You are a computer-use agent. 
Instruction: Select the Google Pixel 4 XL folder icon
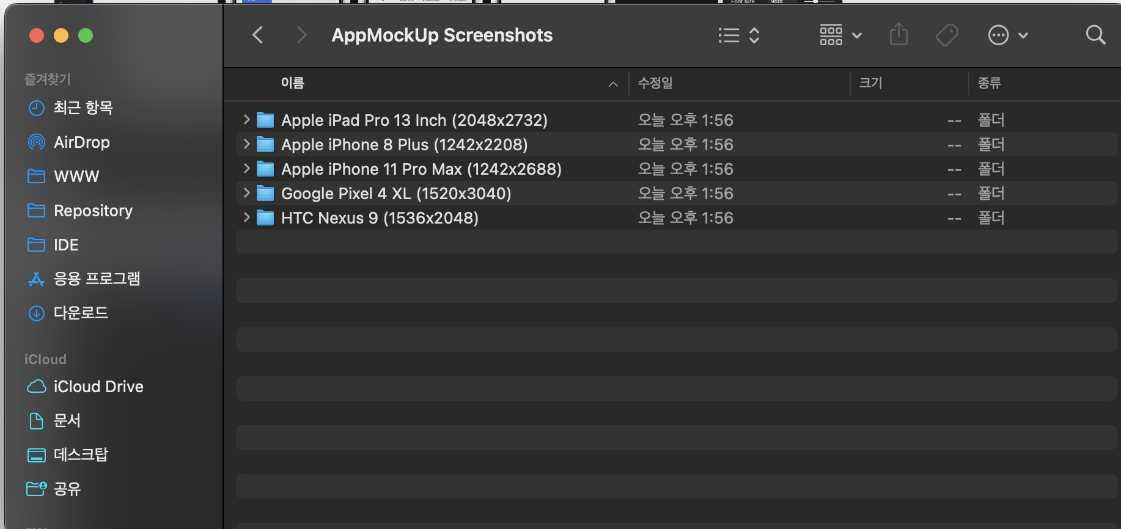coord(265,193)
